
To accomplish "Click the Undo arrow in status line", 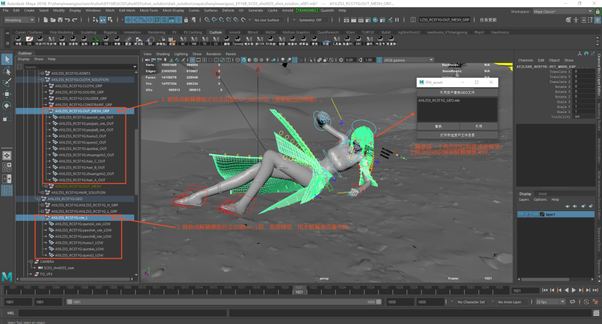I will point(67,20).
